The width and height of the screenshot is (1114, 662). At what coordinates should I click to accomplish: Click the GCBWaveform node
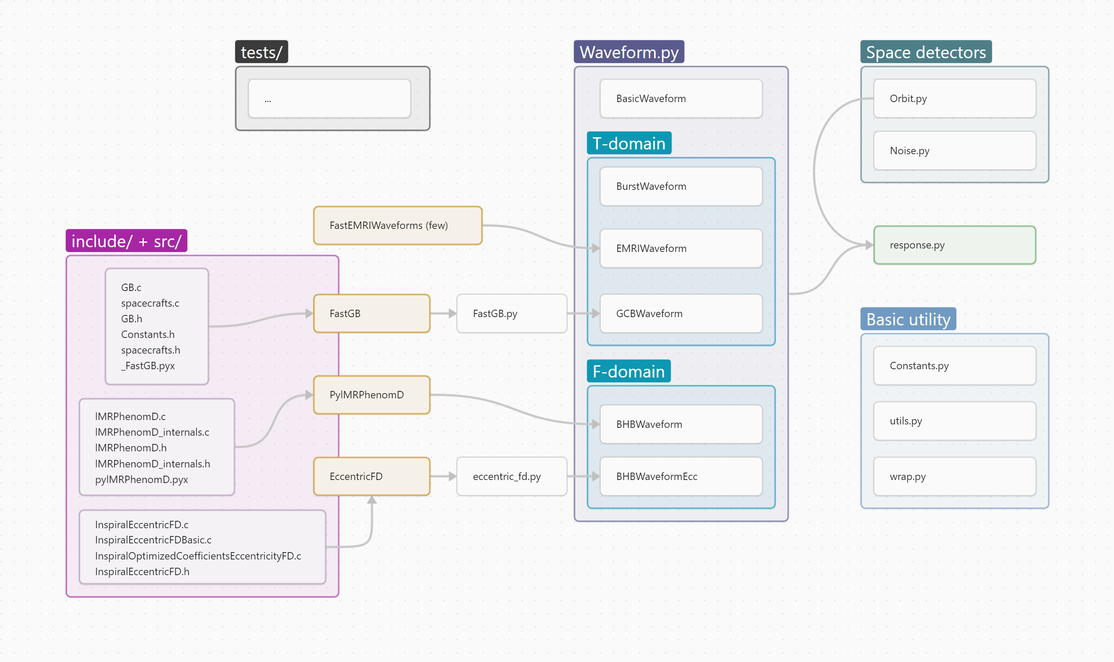(x=681, y=314)
